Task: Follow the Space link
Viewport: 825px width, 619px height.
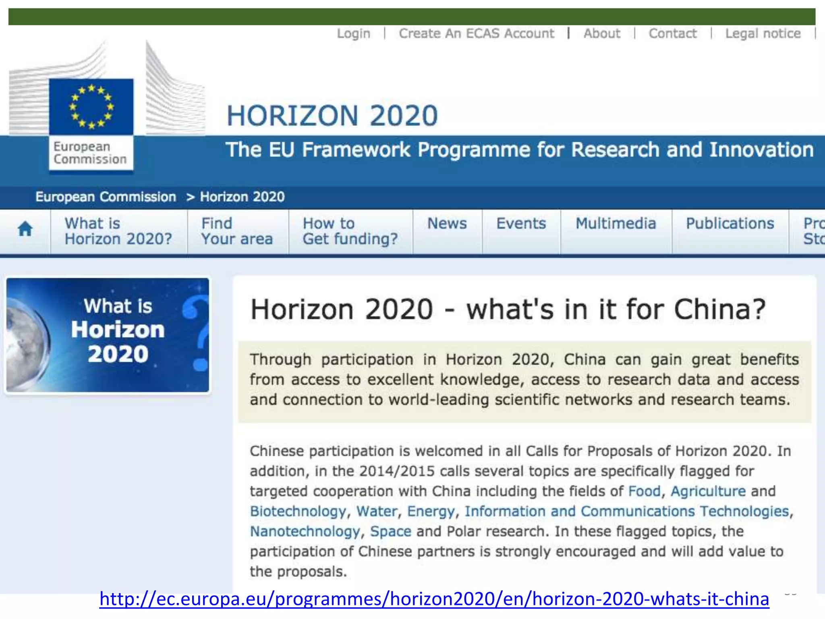Action: (x=390, y=532)
